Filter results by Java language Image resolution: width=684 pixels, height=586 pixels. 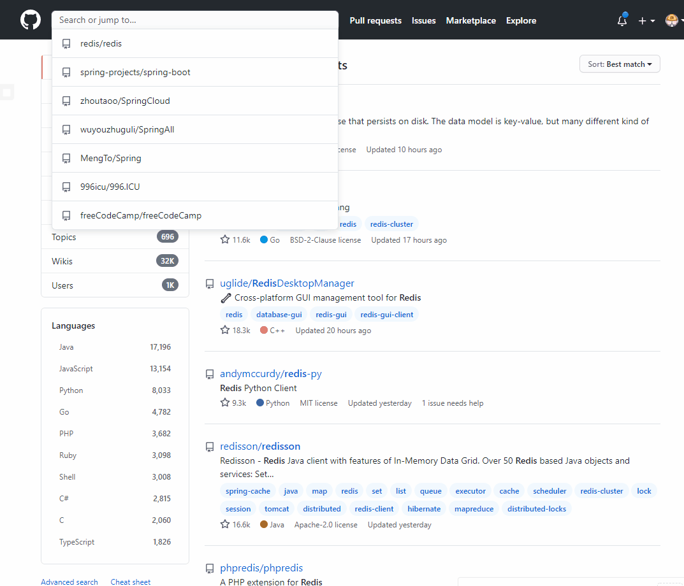click(x=66, y=347)
